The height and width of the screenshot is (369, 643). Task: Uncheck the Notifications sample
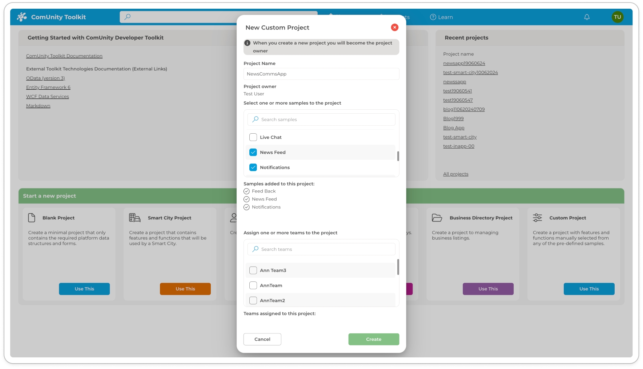tap(253, 167)
